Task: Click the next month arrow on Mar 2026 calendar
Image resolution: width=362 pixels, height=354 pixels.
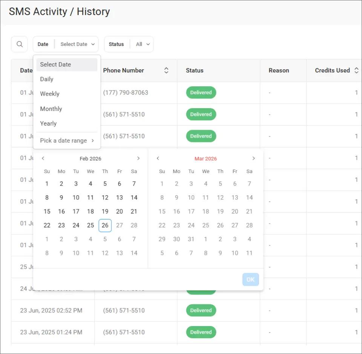Action: (253, 158)
